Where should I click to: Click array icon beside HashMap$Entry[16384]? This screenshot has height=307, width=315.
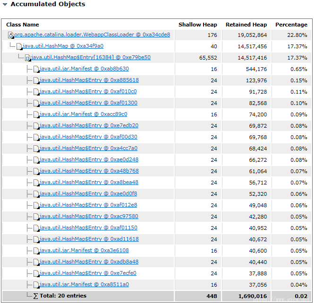coord(28,58)
